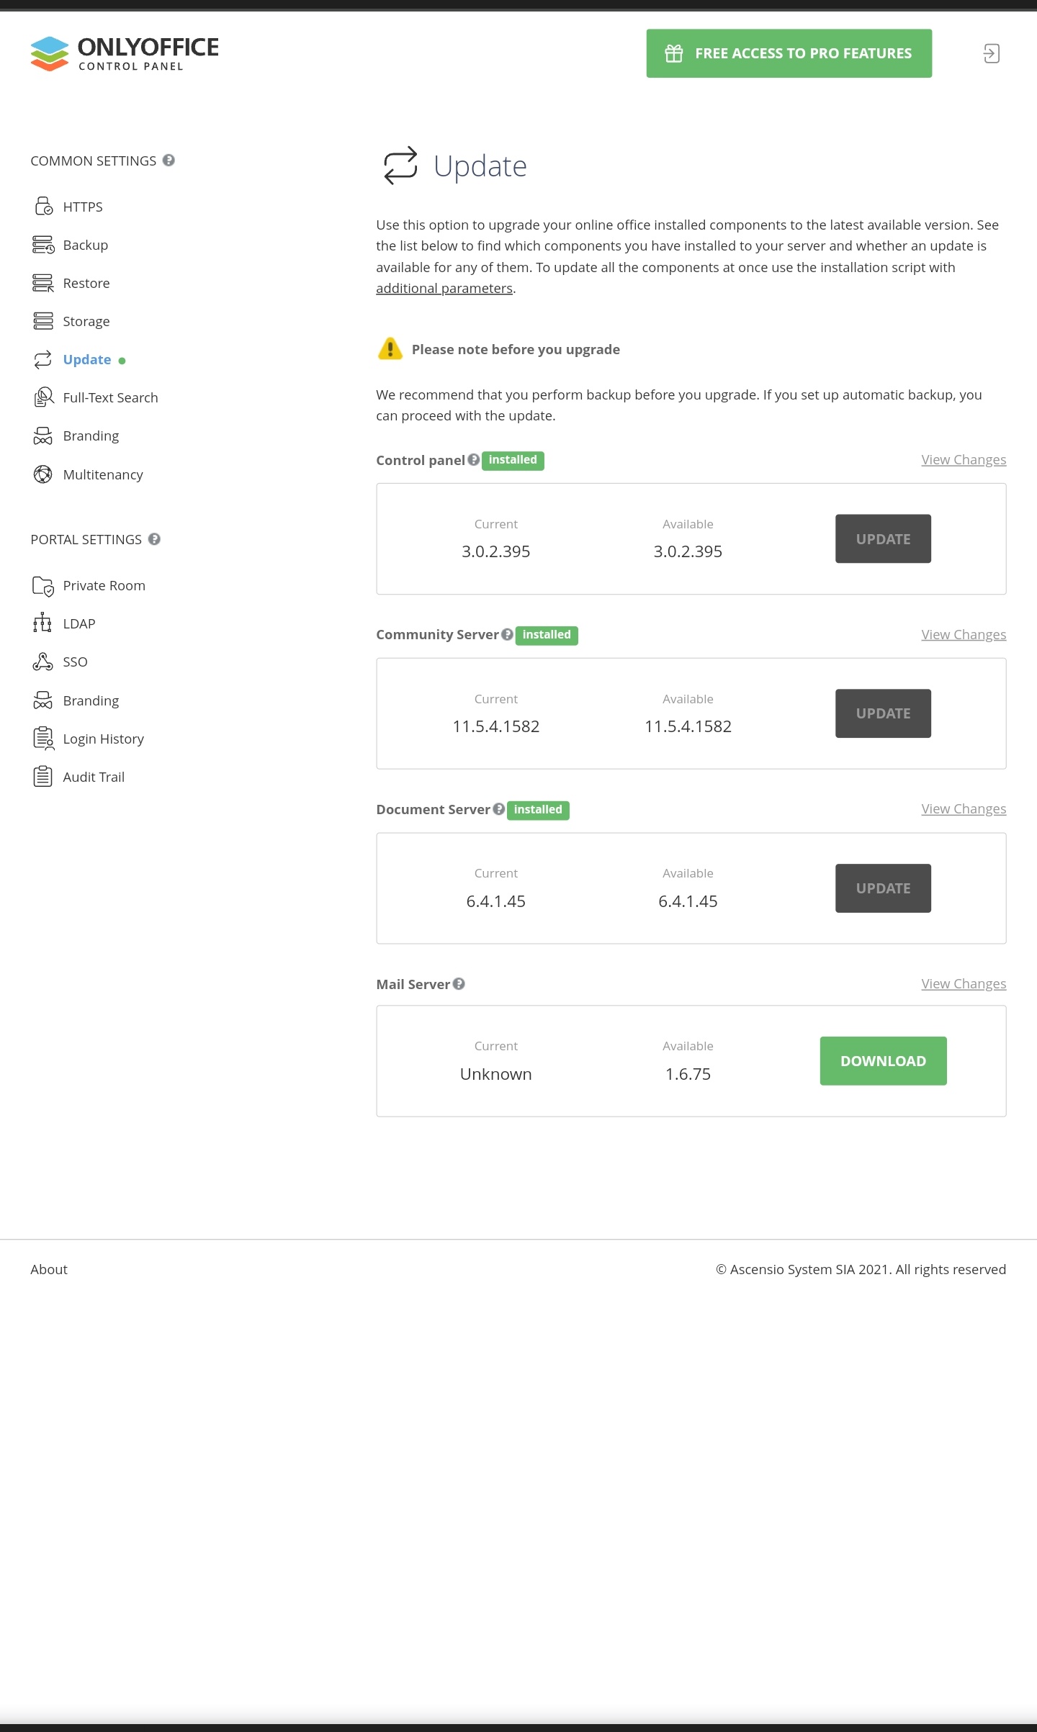The width and height of the screenshot is (1037, 1732).
Task: Show help for Portal Settings
Action: (x=154, y=539)
